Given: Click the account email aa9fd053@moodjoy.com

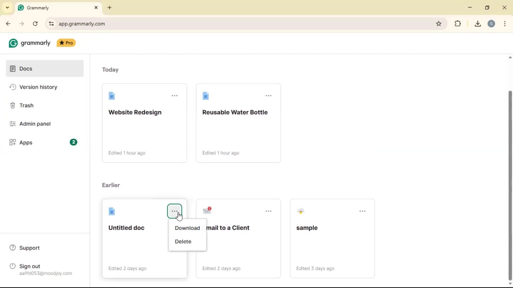Looking at the screenshot, I should tap(46, 273).
